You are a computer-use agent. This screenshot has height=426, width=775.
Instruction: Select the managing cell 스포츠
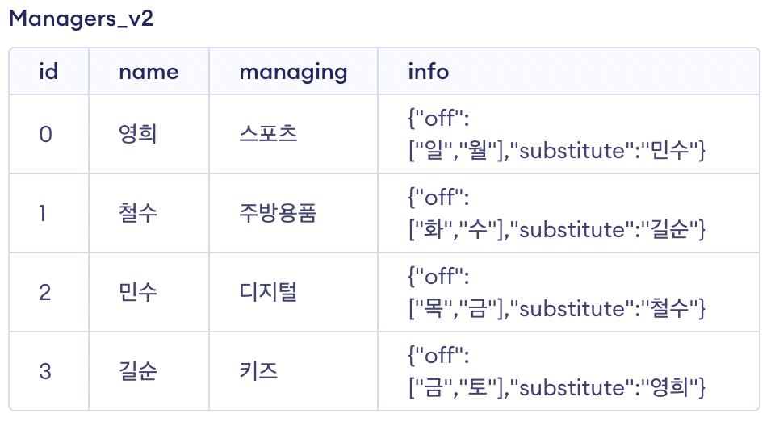(x=268, y=134)
